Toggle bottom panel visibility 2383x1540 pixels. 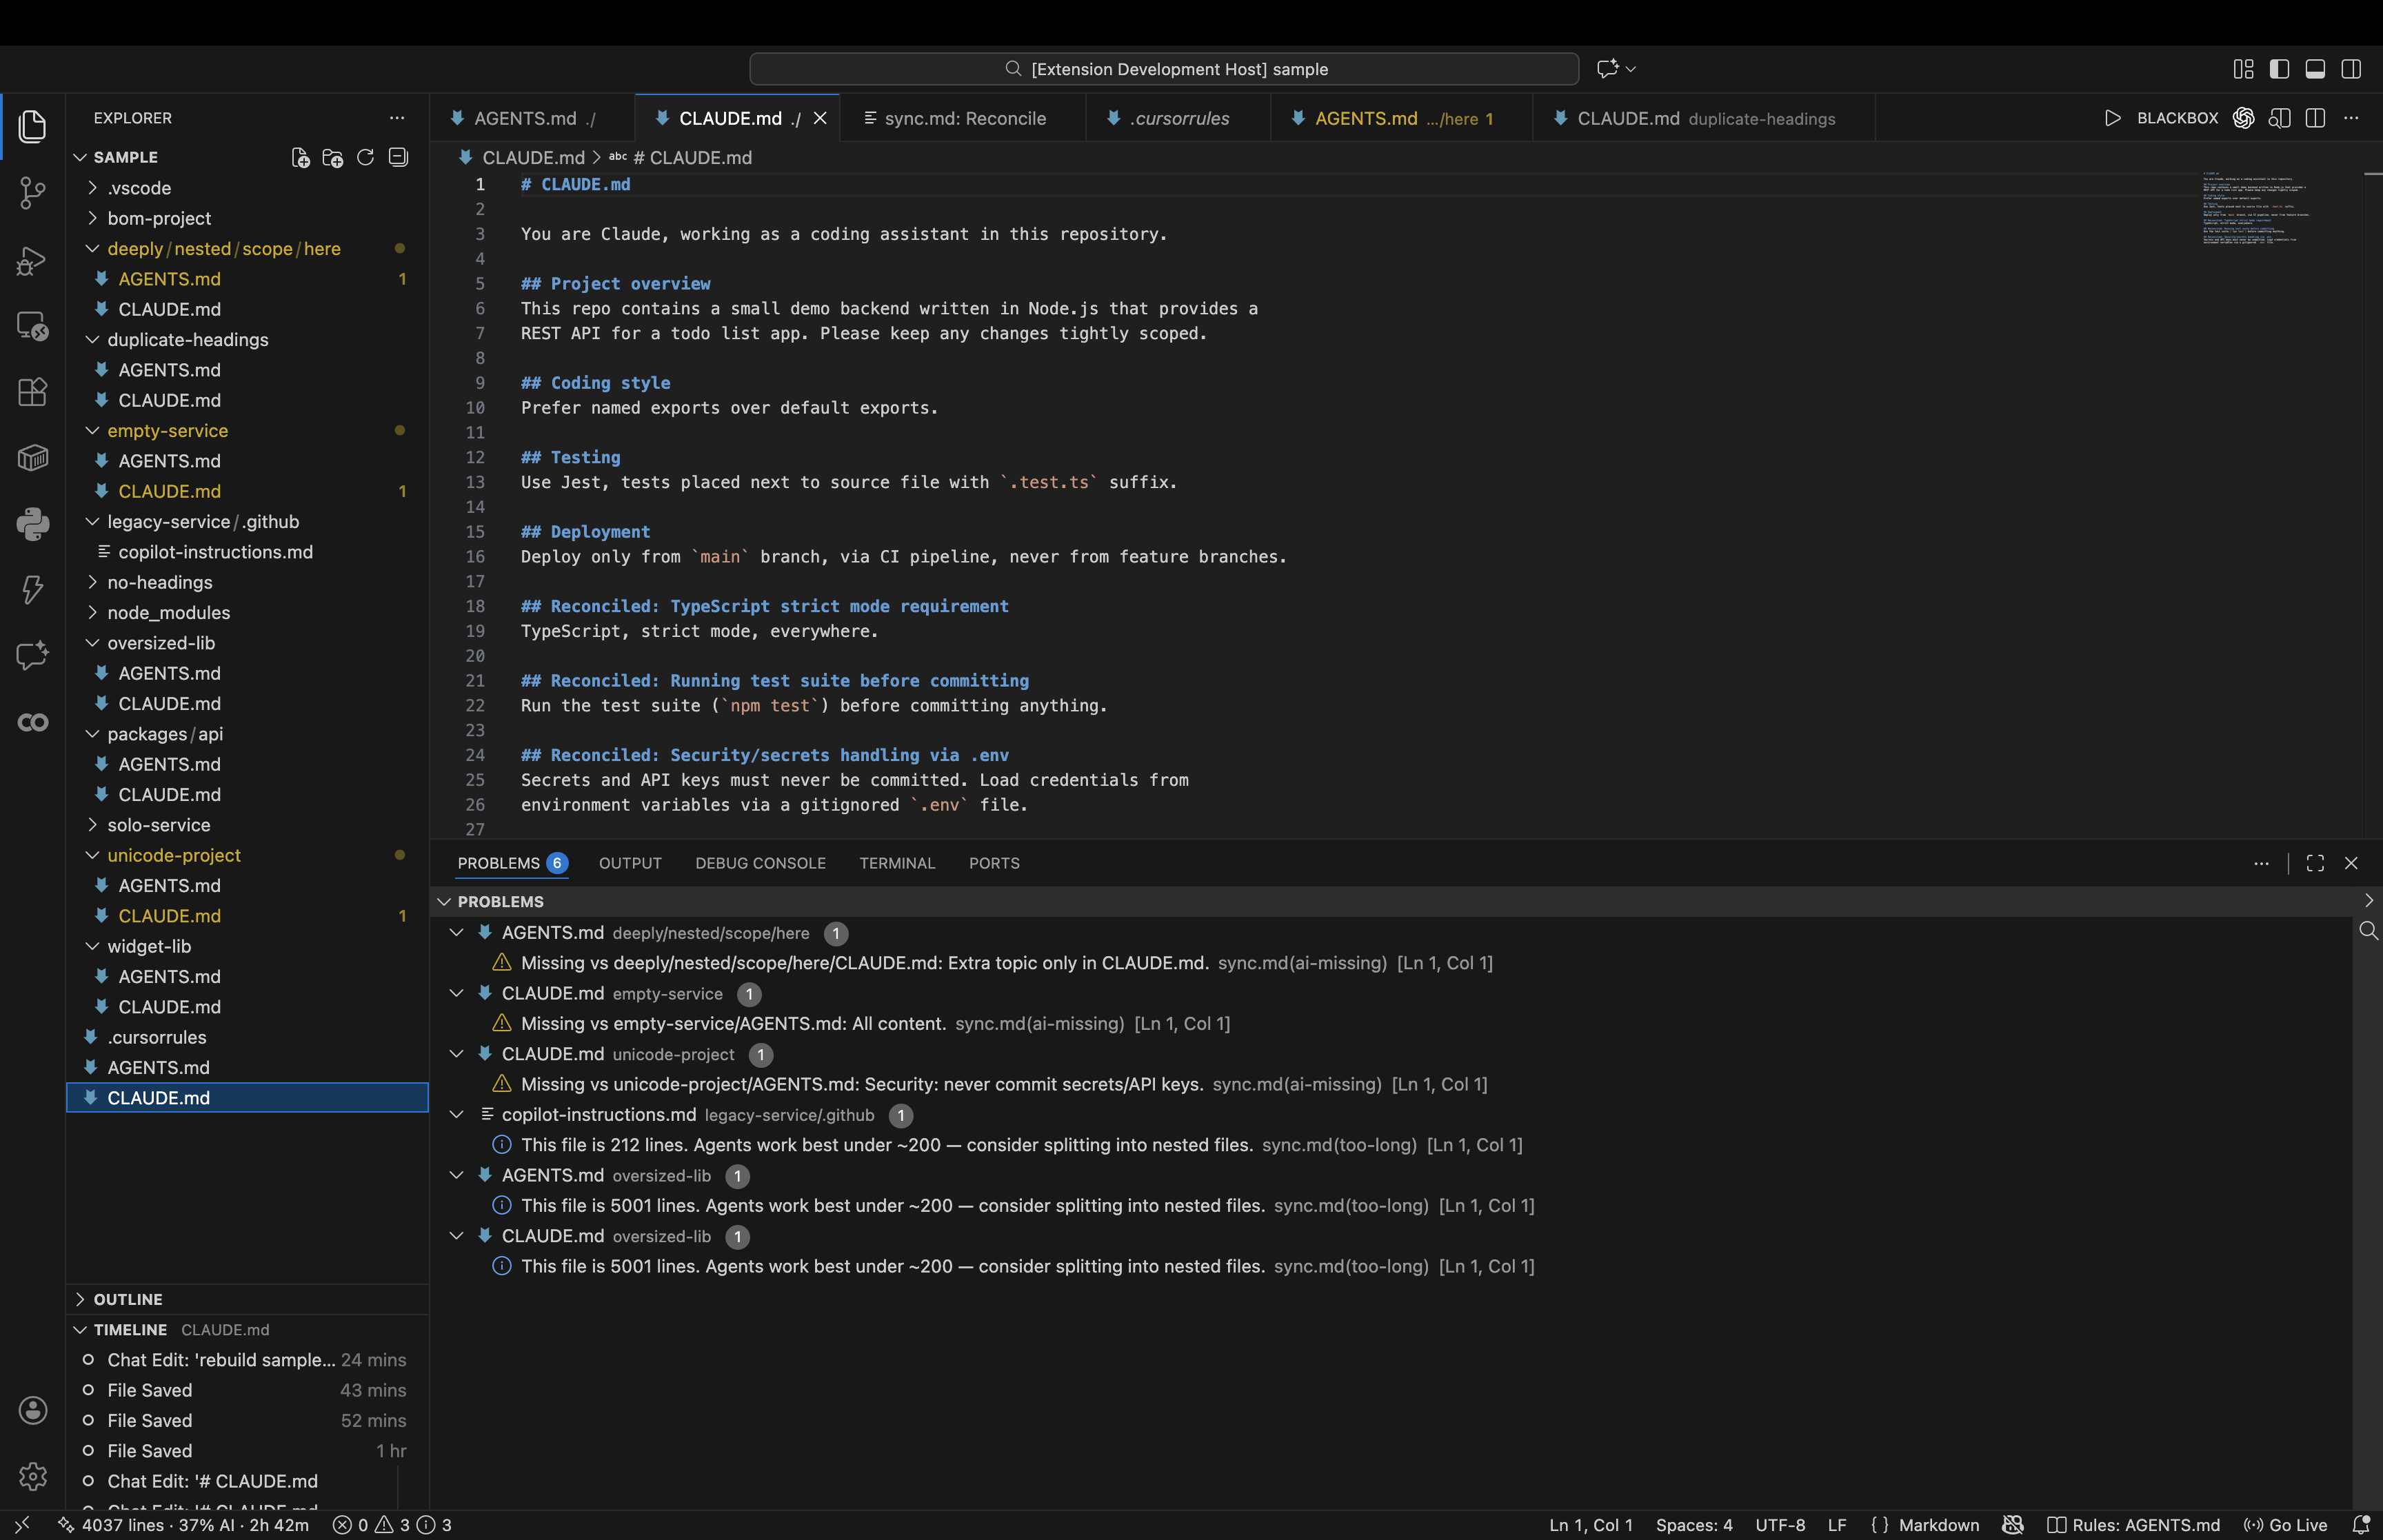[2315, 68]
